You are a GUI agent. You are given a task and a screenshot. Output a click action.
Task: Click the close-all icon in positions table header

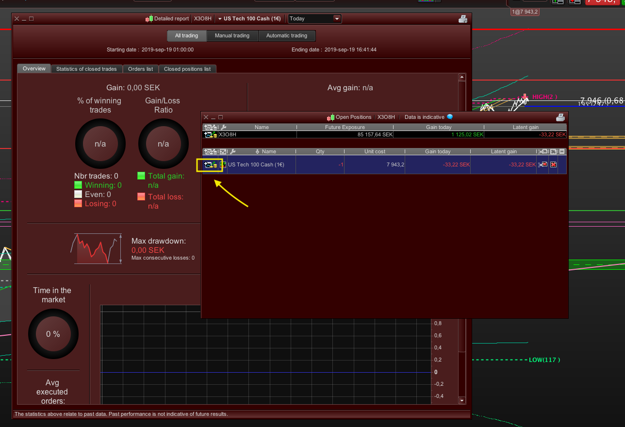pos(553,151)
